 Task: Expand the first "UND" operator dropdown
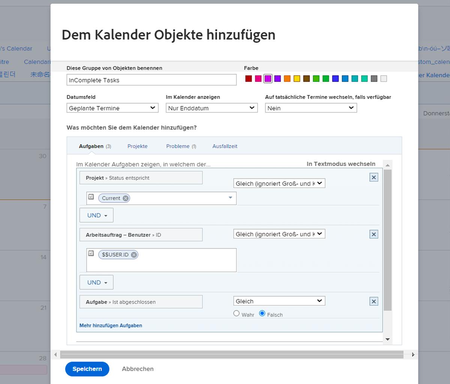[x=96, y=215]
